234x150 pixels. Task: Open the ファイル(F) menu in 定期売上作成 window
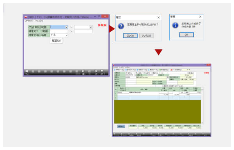coord(29,21)
